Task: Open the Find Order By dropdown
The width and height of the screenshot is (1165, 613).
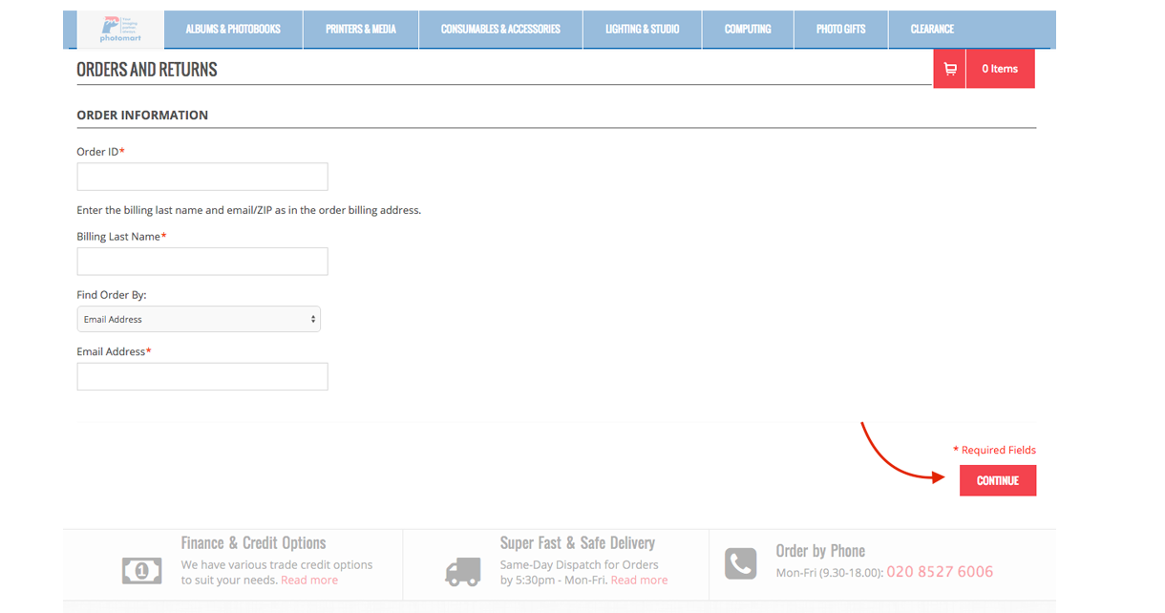Action: click(x=199, y=319)
